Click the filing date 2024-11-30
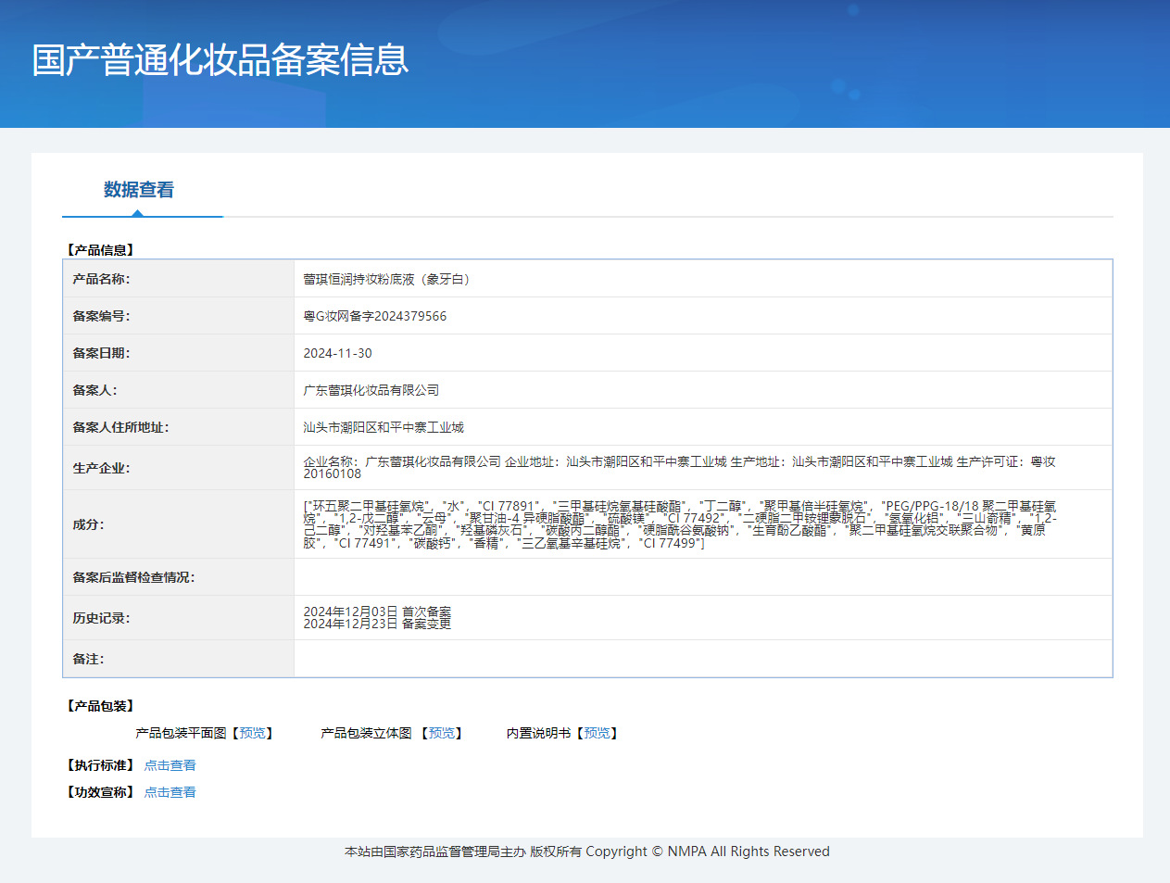Image resolution: width=1170 pixels, height=883 pixels. [x=338, y=353]
